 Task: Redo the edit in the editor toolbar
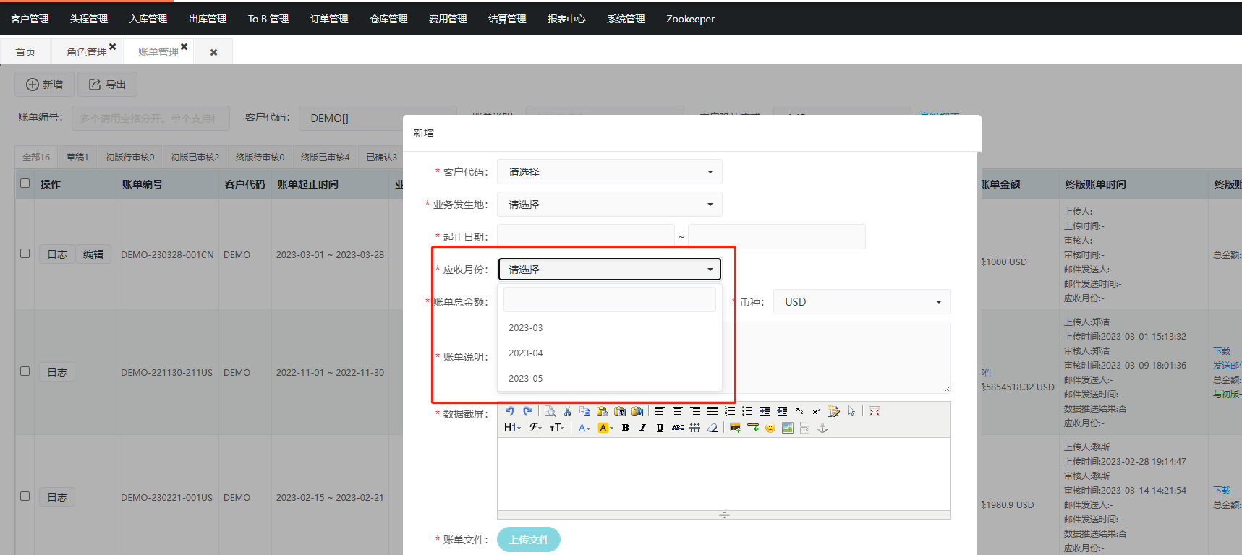point(527,411)
